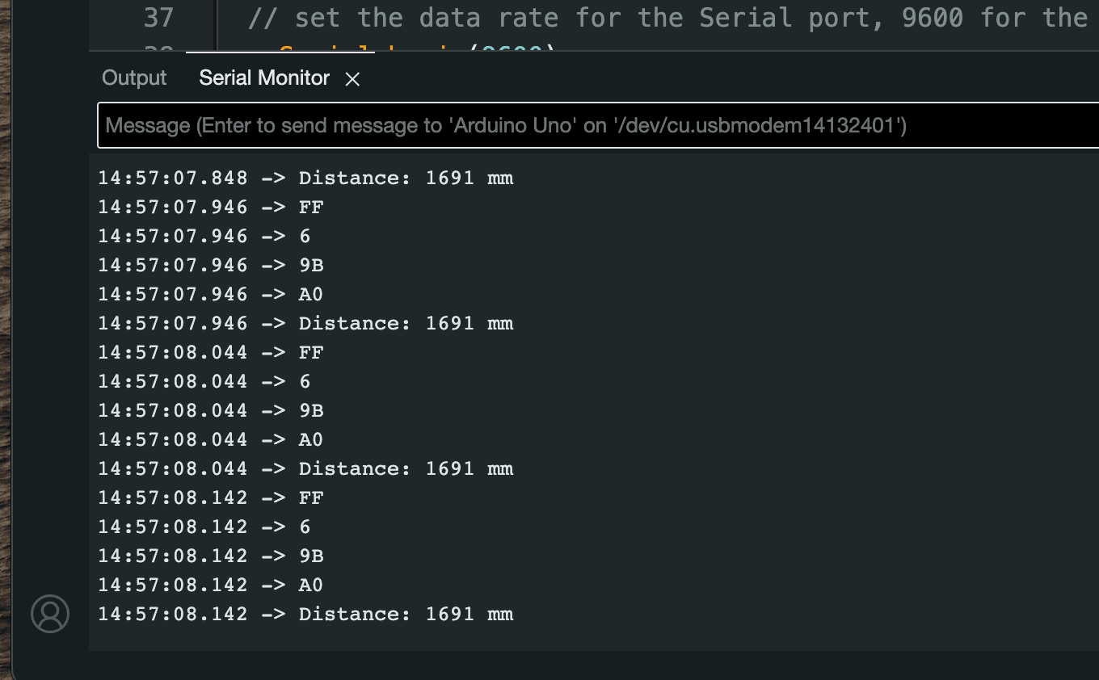The image size is (1099, 680).
Task: Select the Distance line at 14:57:08.142
Action: click(305, 614)
